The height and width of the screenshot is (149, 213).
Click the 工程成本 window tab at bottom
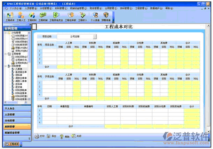12,144
